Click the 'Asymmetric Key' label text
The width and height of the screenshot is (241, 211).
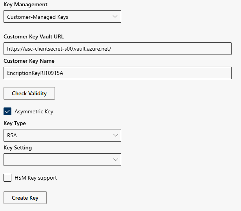pyautogui.click(x=34, y=112)
